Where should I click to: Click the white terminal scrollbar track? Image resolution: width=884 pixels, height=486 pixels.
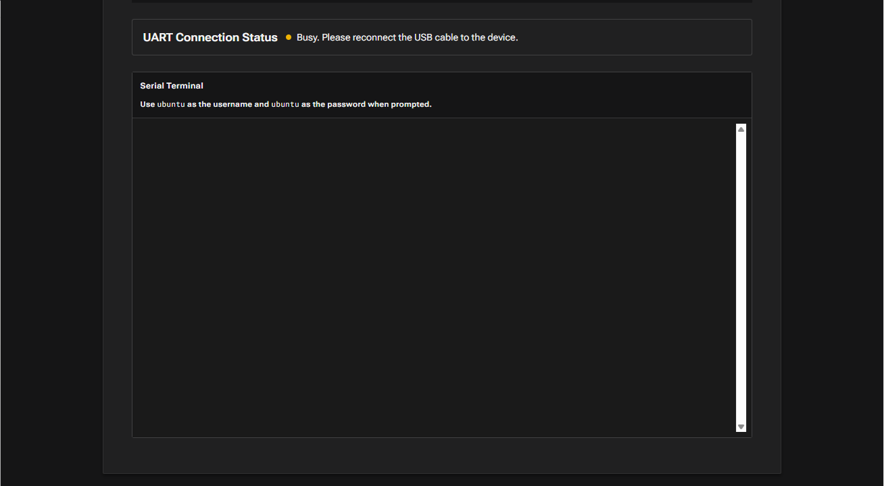coord(741,277)
